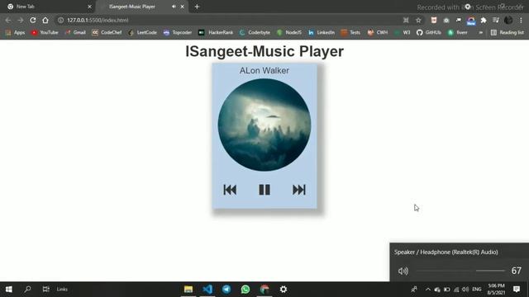Open the CodeChef bookmark

pos(107,32)
